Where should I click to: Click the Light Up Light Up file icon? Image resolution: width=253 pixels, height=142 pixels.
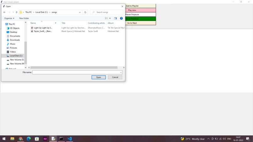(32, 28)
